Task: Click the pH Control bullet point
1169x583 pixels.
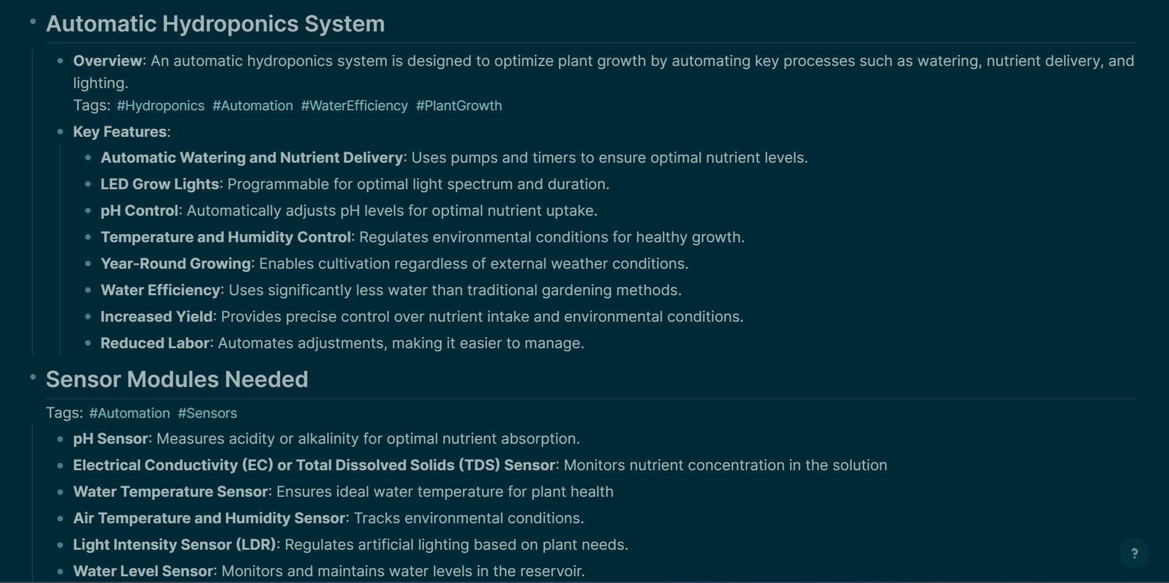Action: point(88,210)
